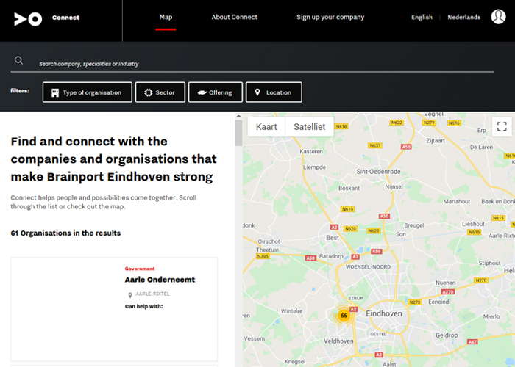Open the Aarle Onderneemt organisation card
Screen dimensions: 515x367
(x=114, y=309)
